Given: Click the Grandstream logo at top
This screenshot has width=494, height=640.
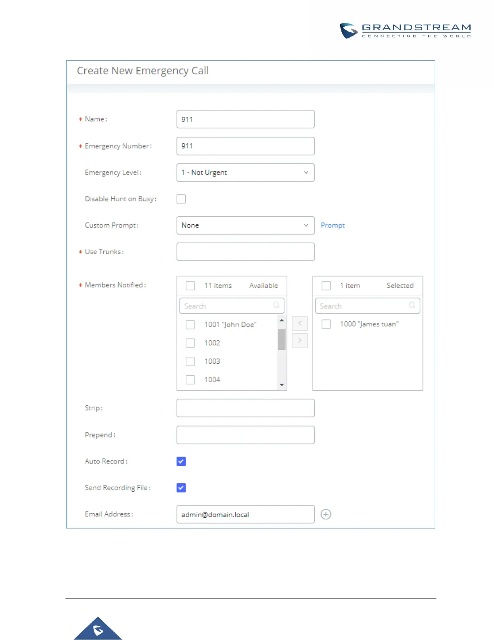Looking at the screenshot, I should pyautogui.click(x=405, y=31).
